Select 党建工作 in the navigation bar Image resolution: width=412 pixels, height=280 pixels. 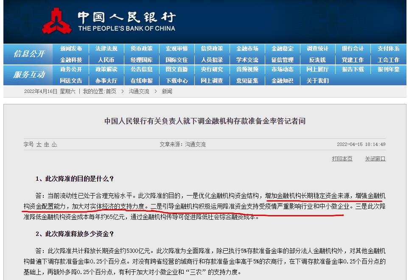tap(353, 60)
